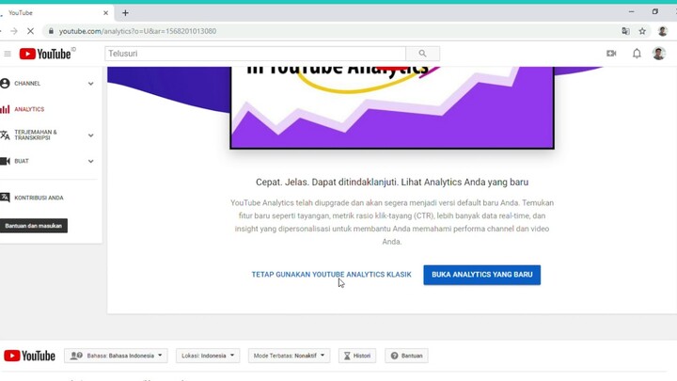Click the translate page icon
677x381 pixels.
click(625, 31)
